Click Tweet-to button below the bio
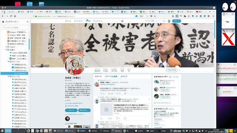Viewport: 237px width, 133px height. pyautogui.click(x=71, y=110)
